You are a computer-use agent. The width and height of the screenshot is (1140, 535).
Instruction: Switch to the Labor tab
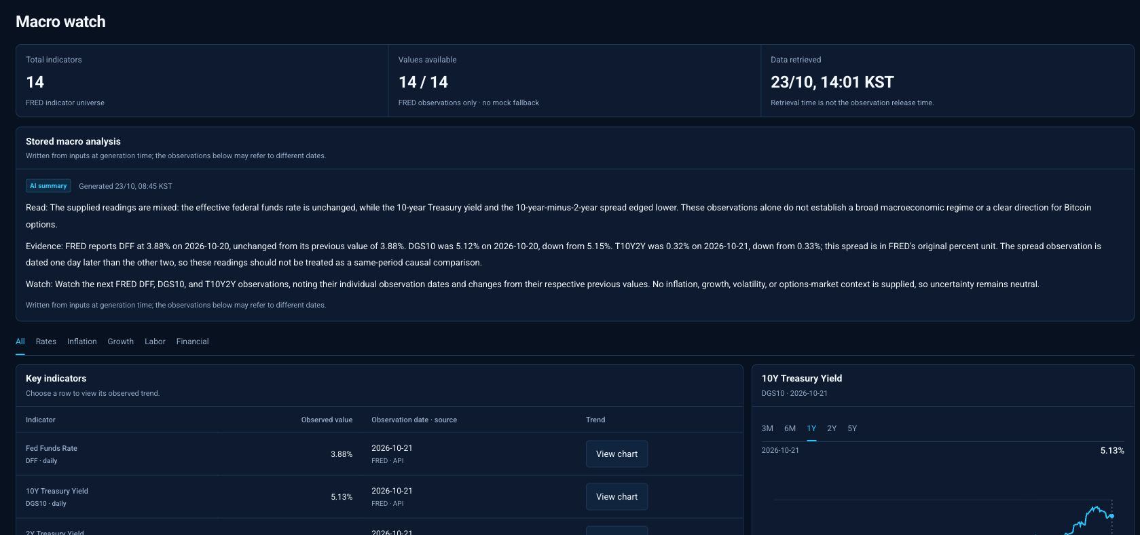click(x=155, y=342)
